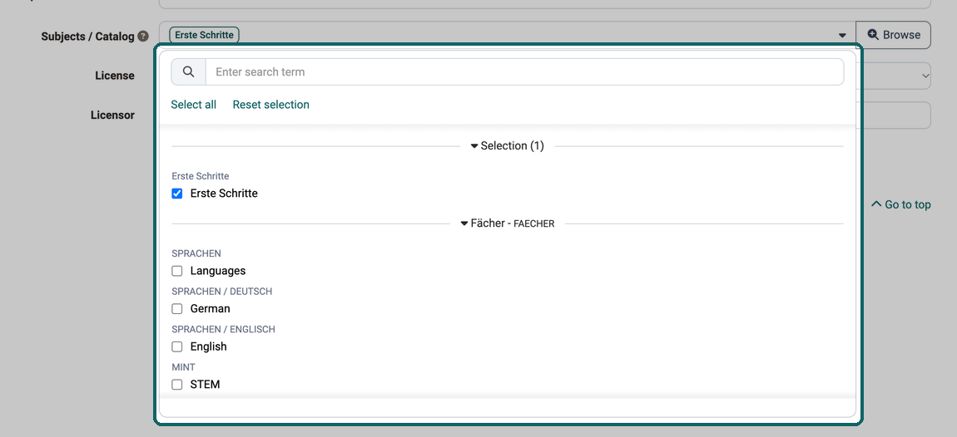Check the Languages checkbox
Image resolution: width=957 pixels, height=437 pixels.
click(177, 271)
